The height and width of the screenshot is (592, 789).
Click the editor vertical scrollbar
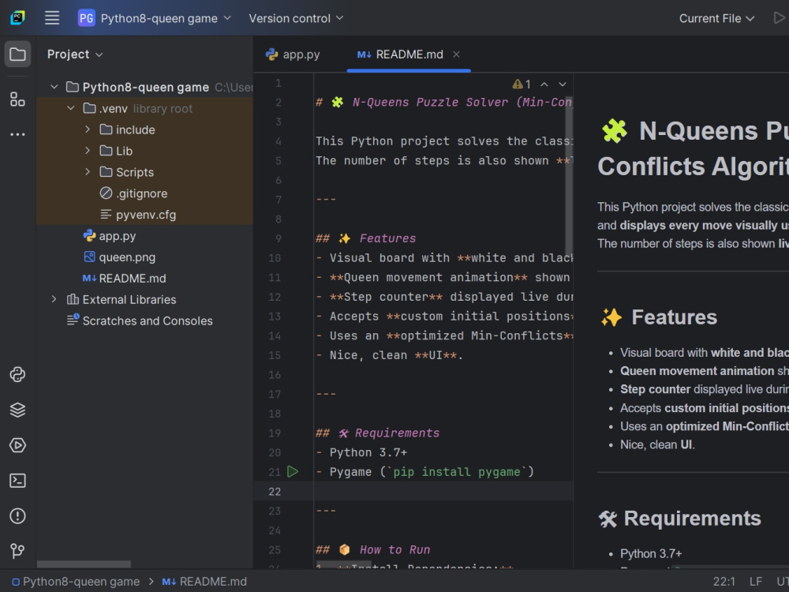pos(569,176)
